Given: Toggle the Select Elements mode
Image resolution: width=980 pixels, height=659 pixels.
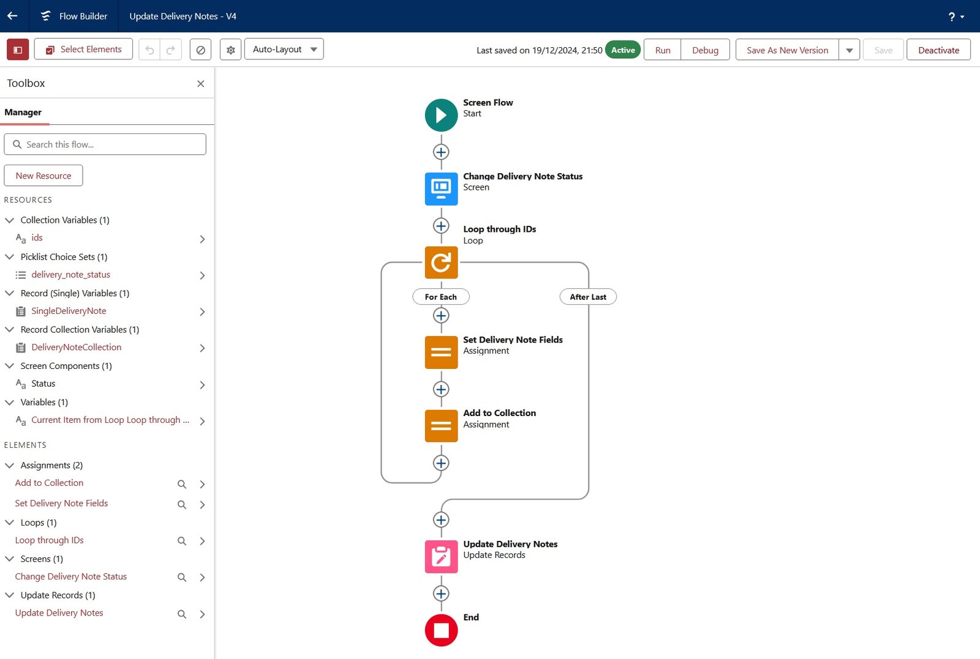Looking at the screenshot, I should [83, 49].
